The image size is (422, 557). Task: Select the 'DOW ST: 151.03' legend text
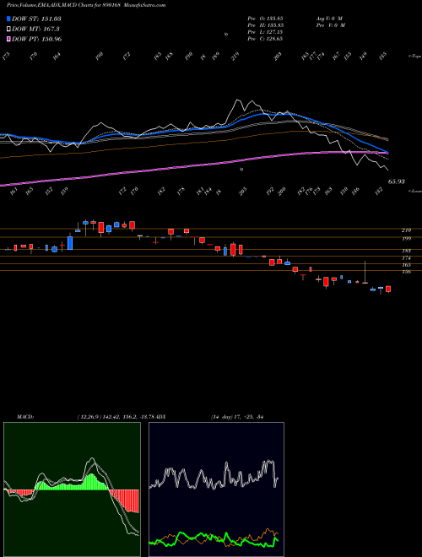[x=36, y=19]
